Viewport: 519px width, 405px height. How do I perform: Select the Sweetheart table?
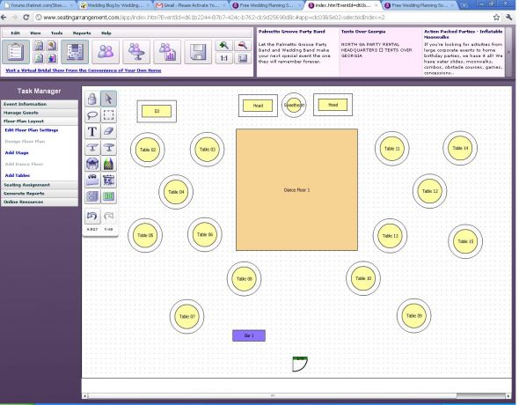click(x=294, y=105)
